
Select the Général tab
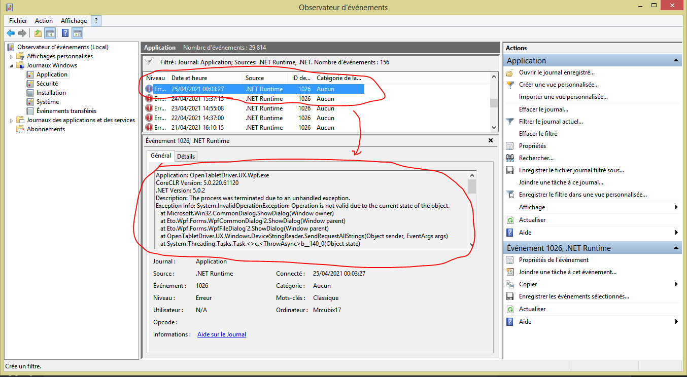[161, 156]
